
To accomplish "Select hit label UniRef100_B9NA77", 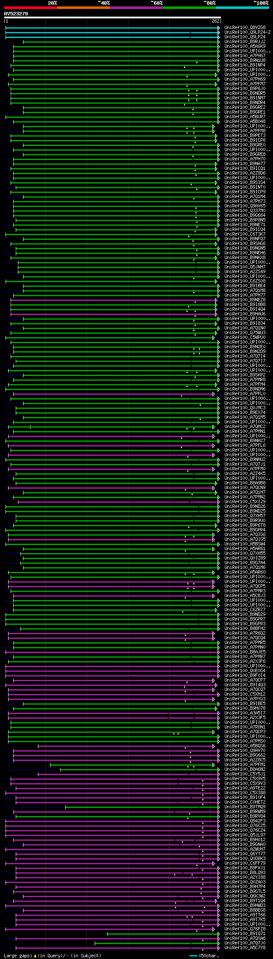I will 245,164.
